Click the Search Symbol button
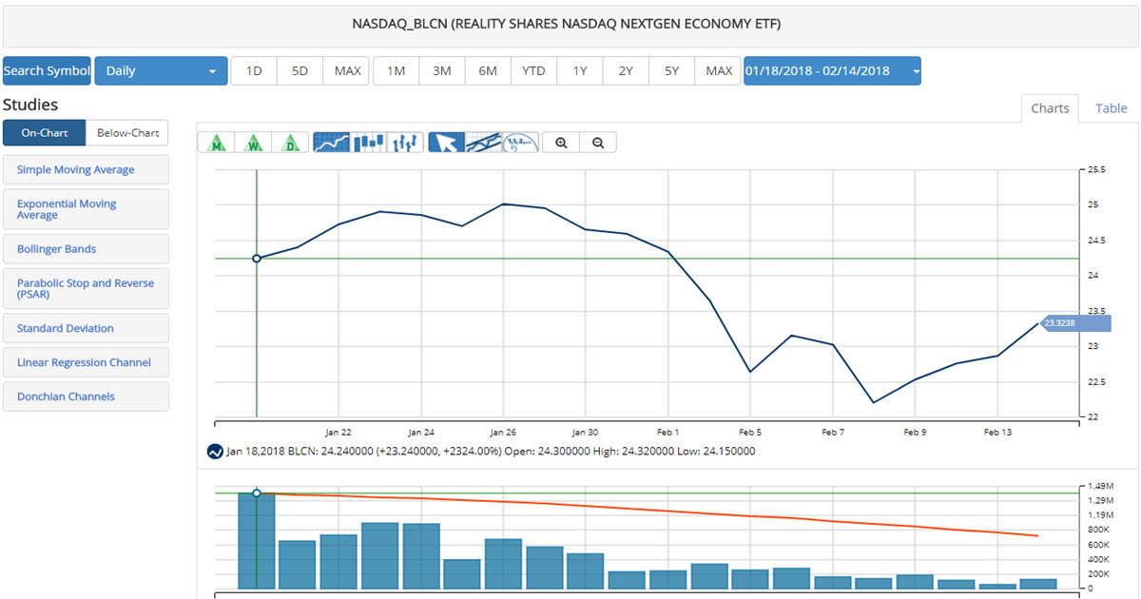 [x=47, y=71]
